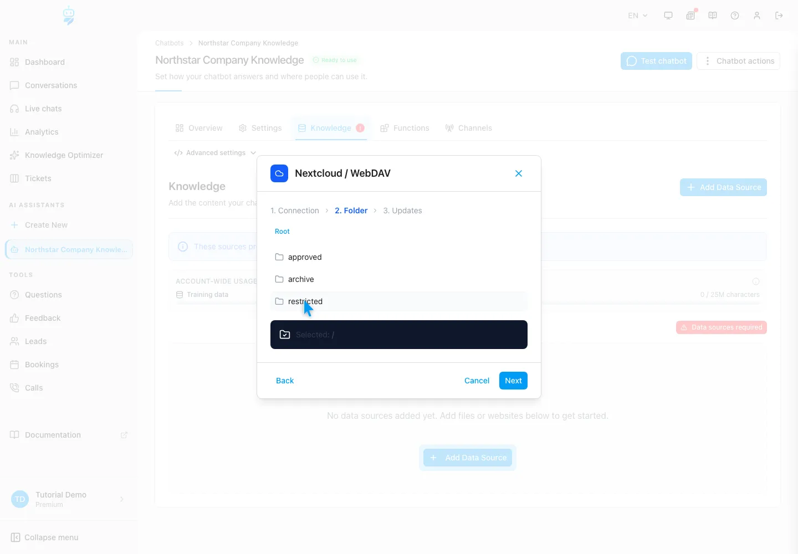Viewport: 798px width, 554px height.
Task: Switch to the Channels tab
Action: (x=468, y=128)
